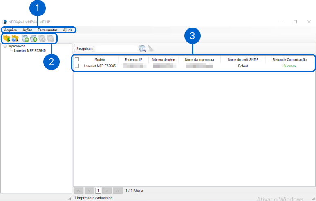Screen dimensions: 316x201
Task: Click the first add-printer icon with green plus
Action: [25, 39]
